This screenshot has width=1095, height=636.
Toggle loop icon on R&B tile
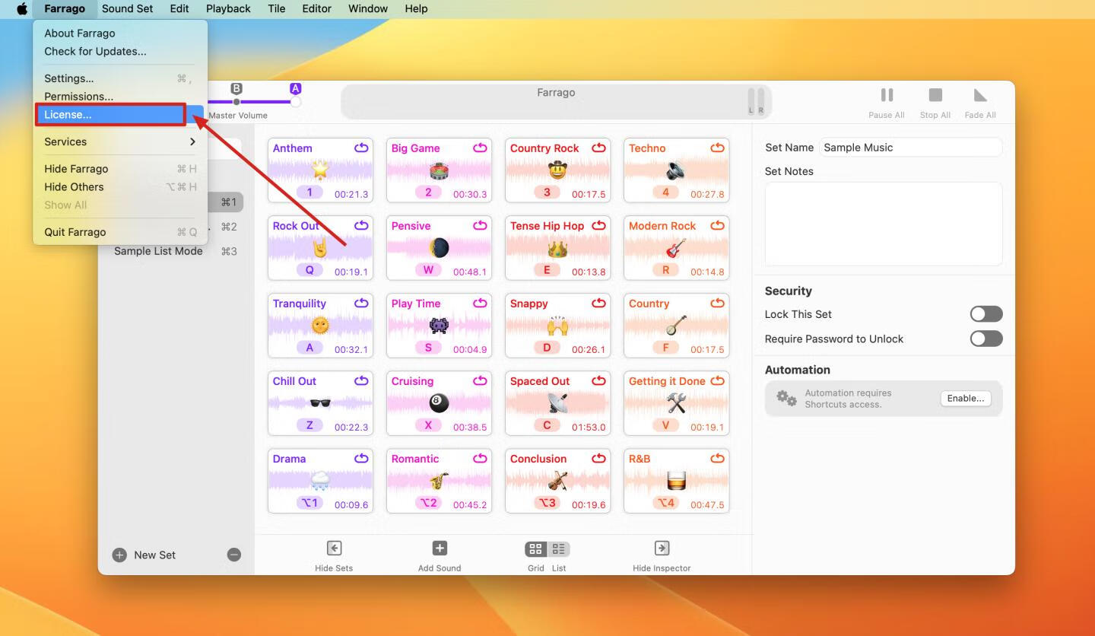click(x=717, y=458)
